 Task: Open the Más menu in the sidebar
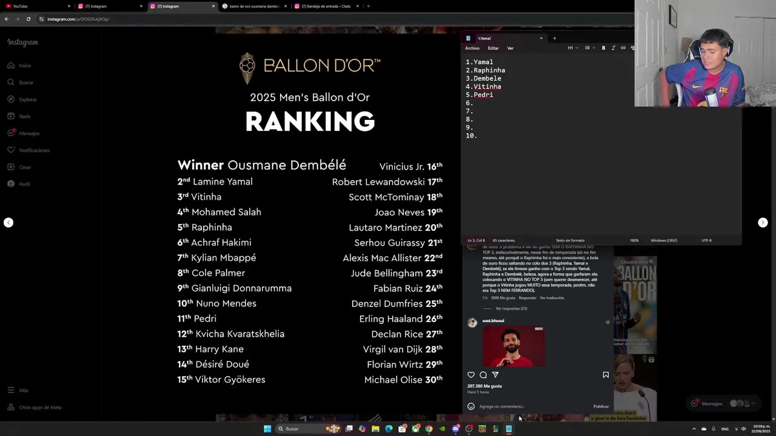(x=18, y=391)
